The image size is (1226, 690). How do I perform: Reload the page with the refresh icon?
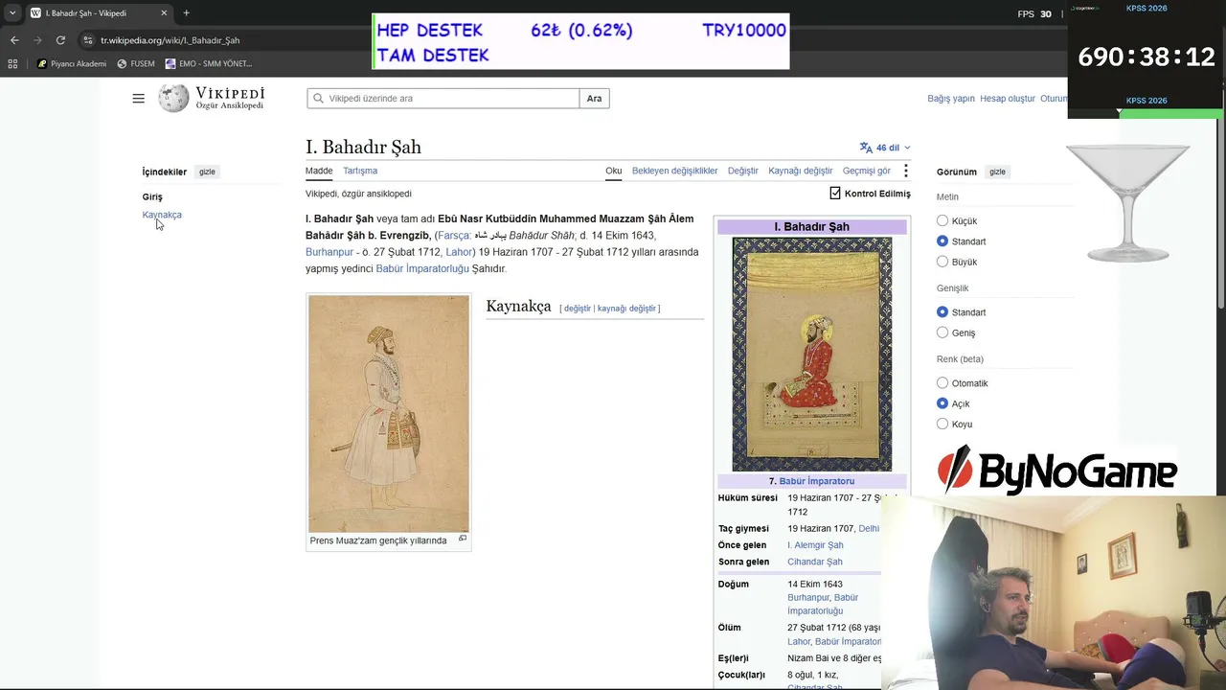point(60,40)
